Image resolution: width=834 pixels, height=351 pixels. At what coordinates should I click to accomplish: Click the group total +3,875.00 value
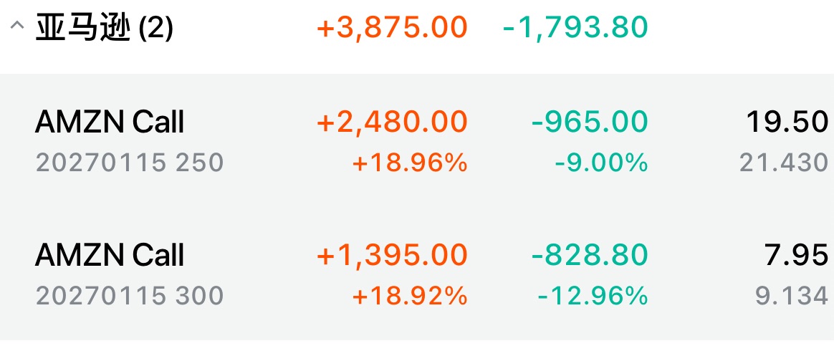(x=392, y=28)
